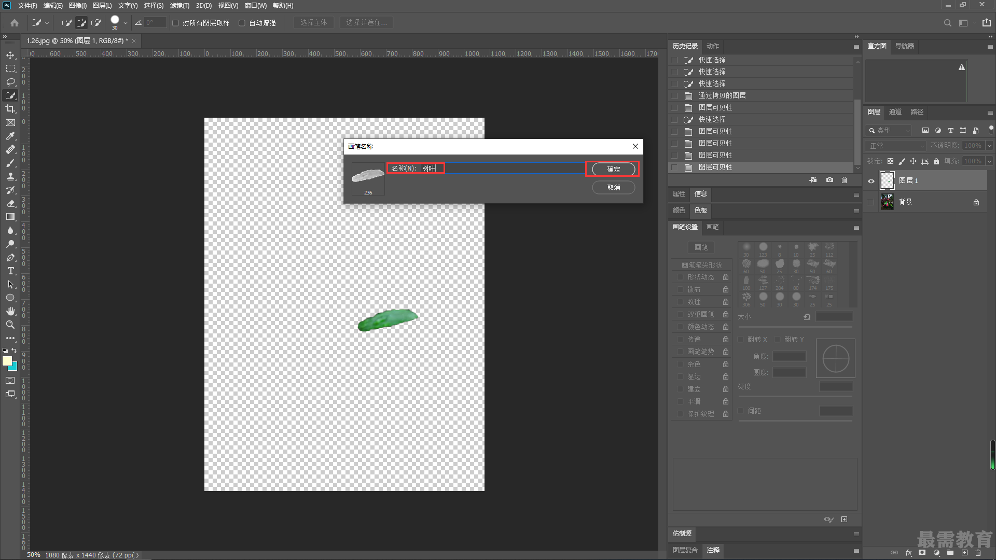The image size is (996, 560).
Task: Select the Gradient tool
Action: (10, 217)
